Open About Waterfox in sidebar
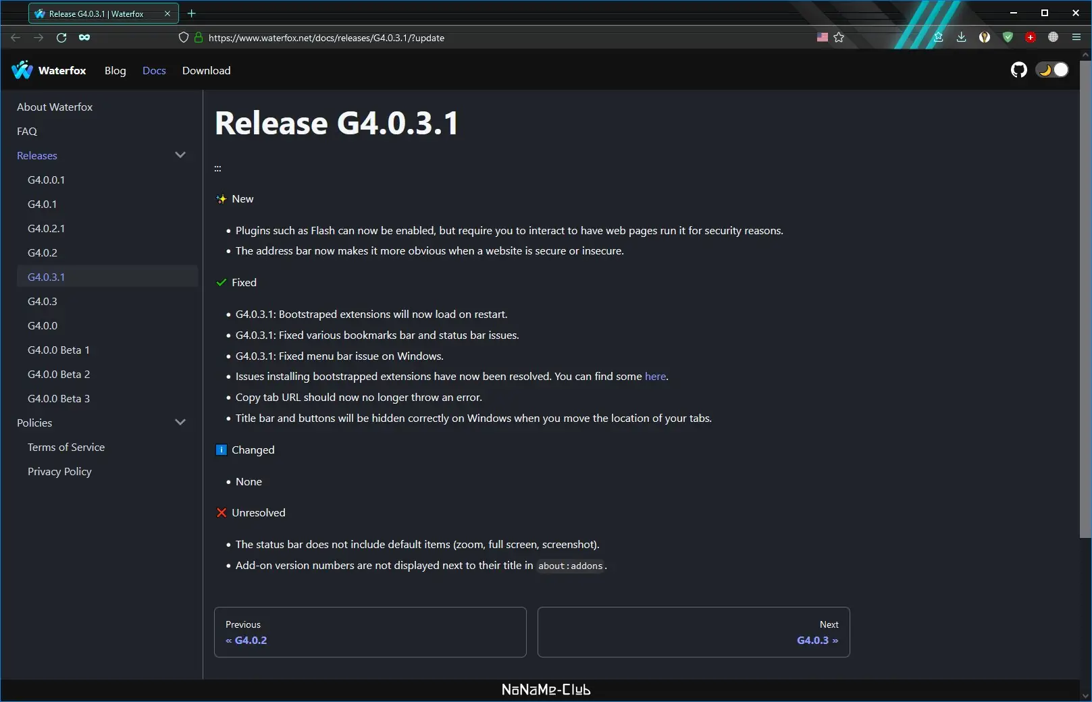 click(55, 107)
